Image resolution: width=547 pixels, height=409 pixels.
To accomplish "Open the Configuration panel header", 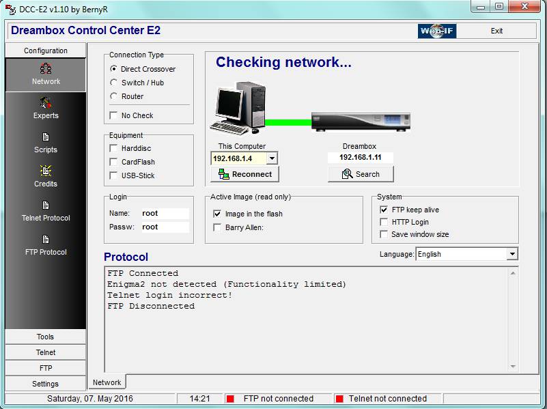I will [45, 51].
